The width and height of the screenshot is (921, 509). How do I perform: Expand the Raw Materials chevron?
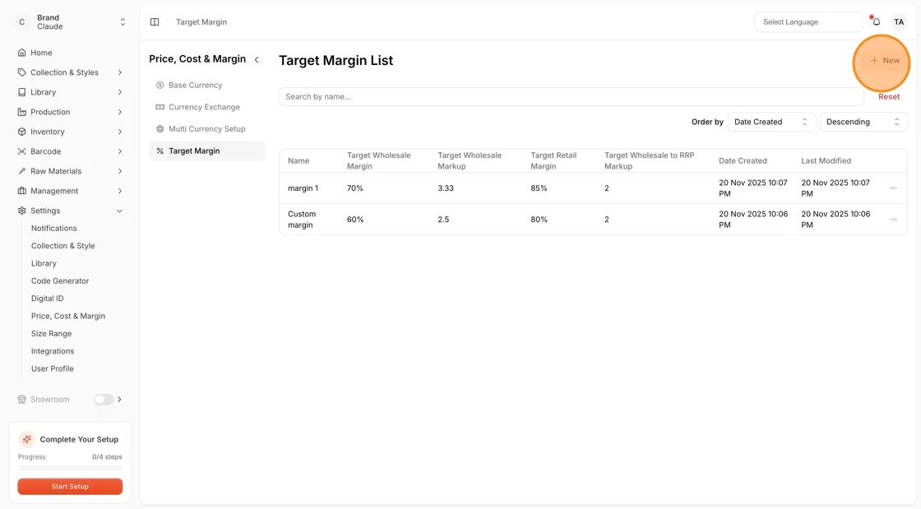click(x=120, y=171)
